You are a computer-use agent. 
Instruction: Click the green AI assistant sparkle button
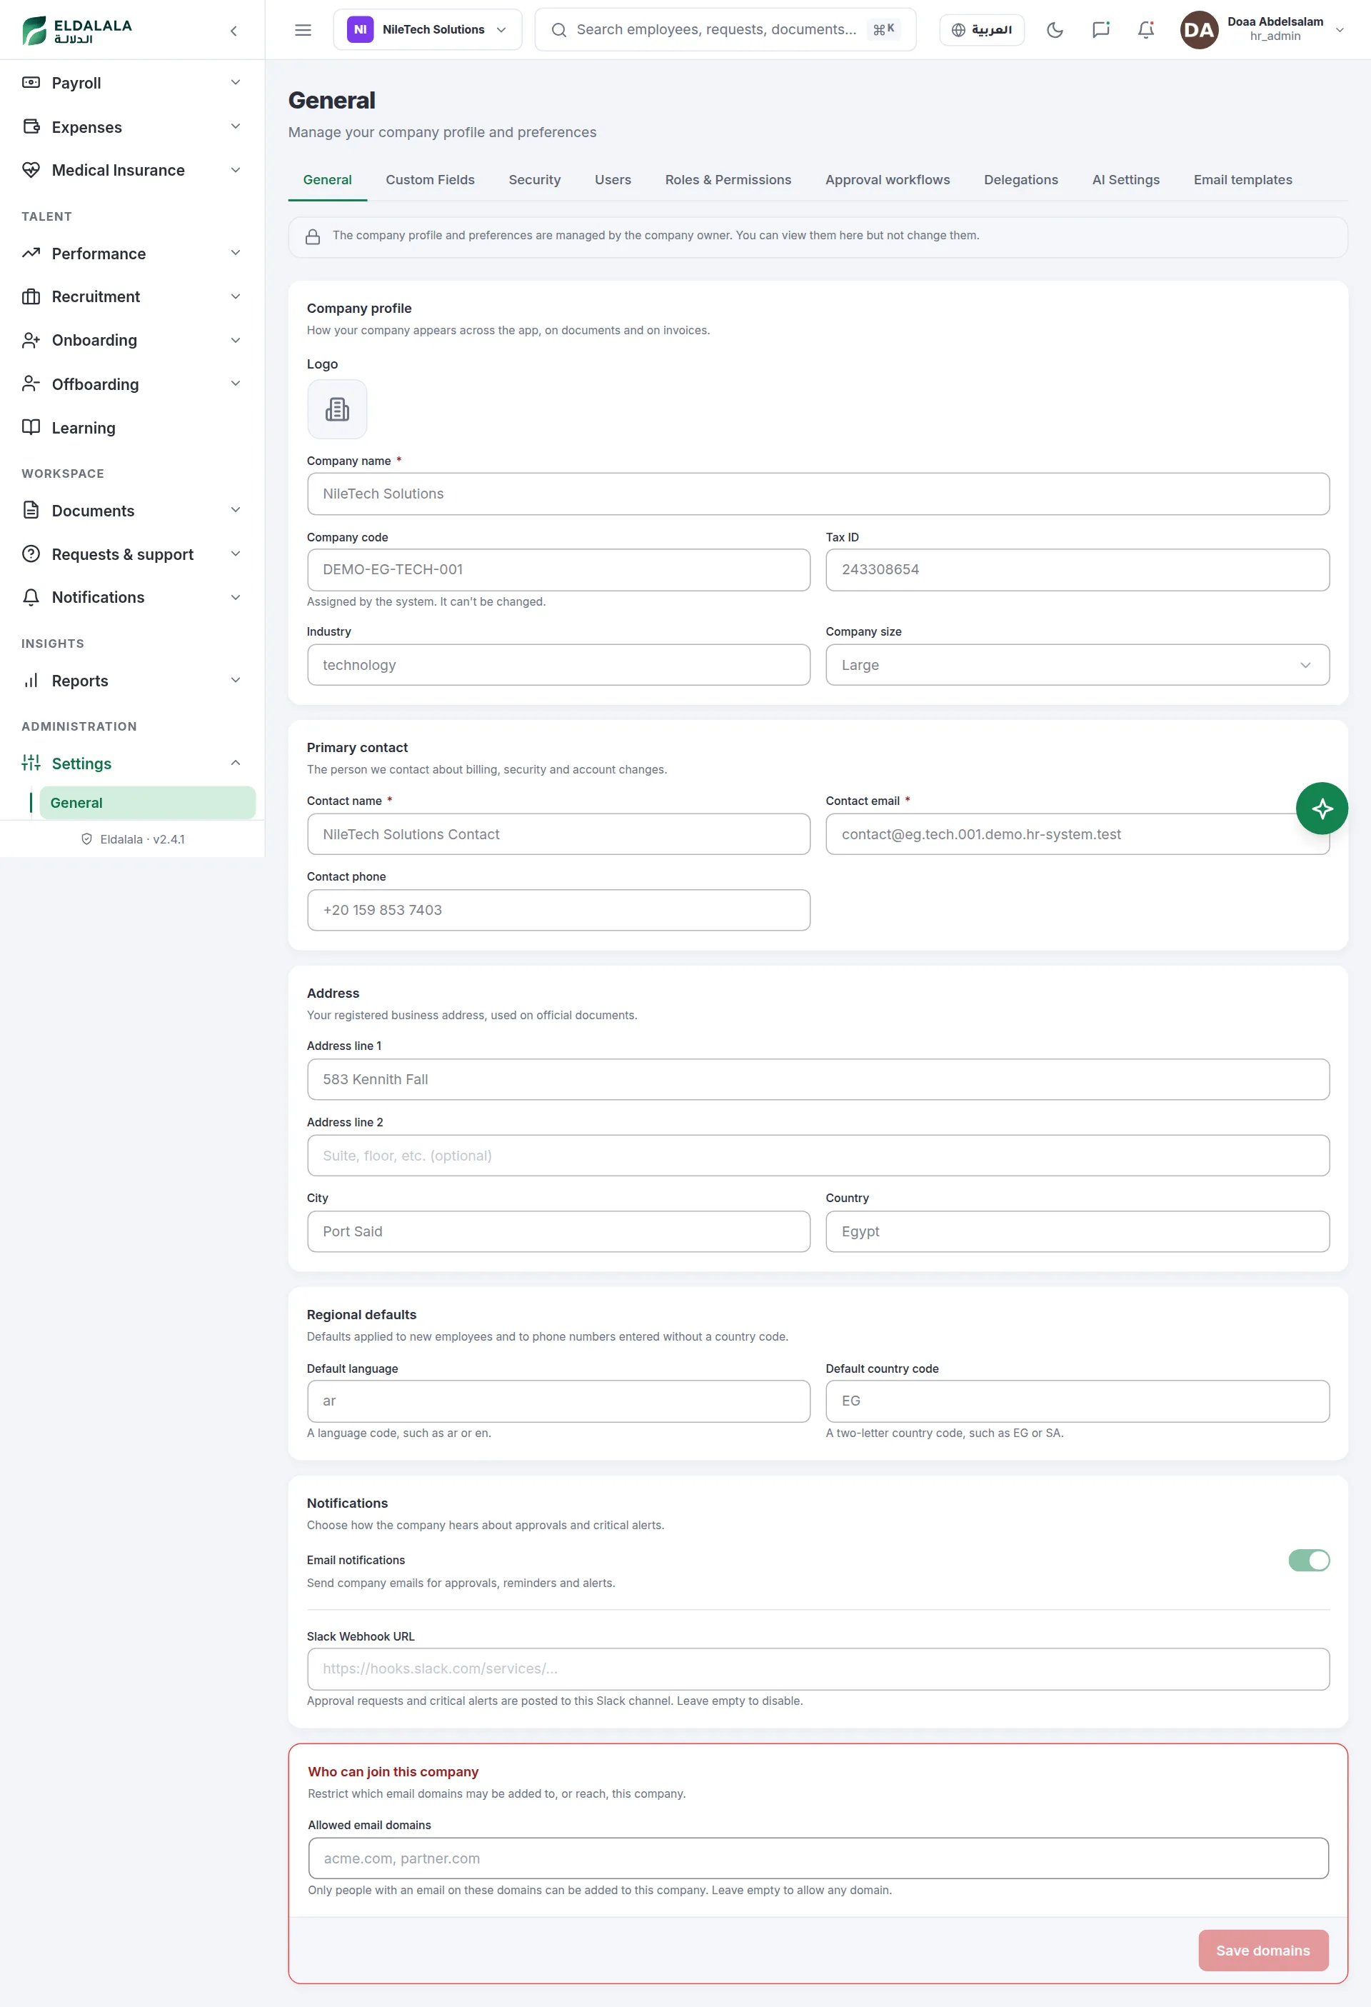coord(1322,809)
